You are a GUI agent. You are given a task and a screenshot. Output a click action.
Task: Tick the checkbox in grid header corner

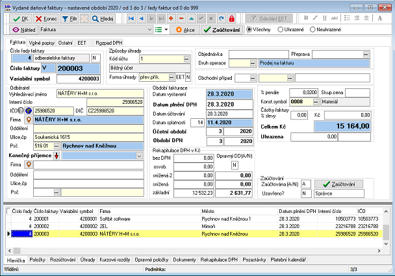[8, 211]
